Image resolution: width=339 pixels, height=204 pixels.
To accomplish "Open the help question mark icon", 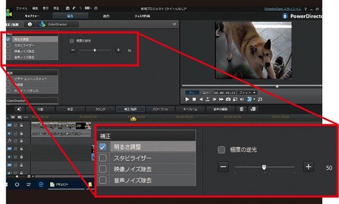I will [306, 9].
